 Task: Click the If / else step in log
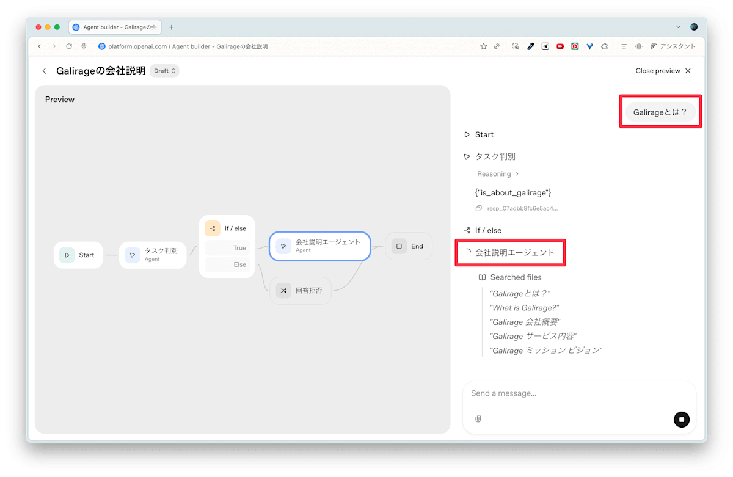pyautogui.click(x=483, y=230)
